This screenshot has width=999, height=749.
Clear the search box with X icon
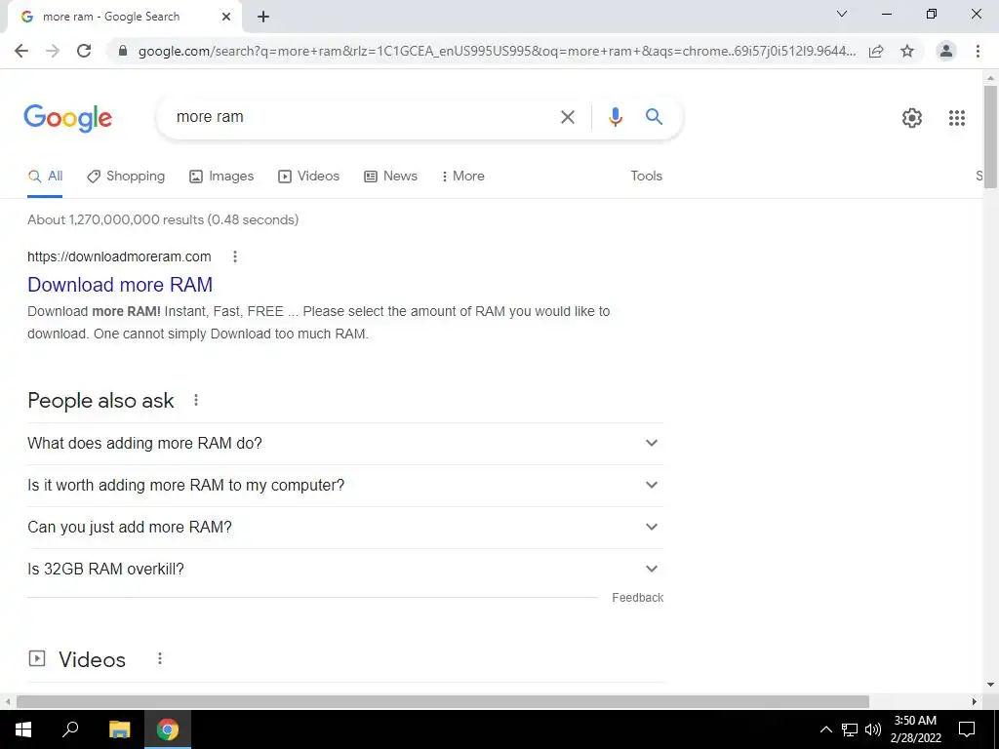click(x=567, y=117)
